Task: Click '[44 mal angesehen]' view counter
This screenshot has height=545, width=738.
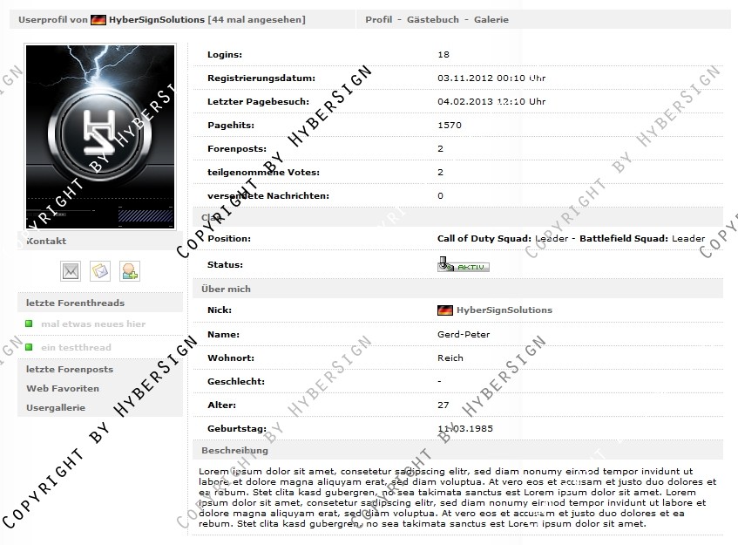Action: point(256,20)
